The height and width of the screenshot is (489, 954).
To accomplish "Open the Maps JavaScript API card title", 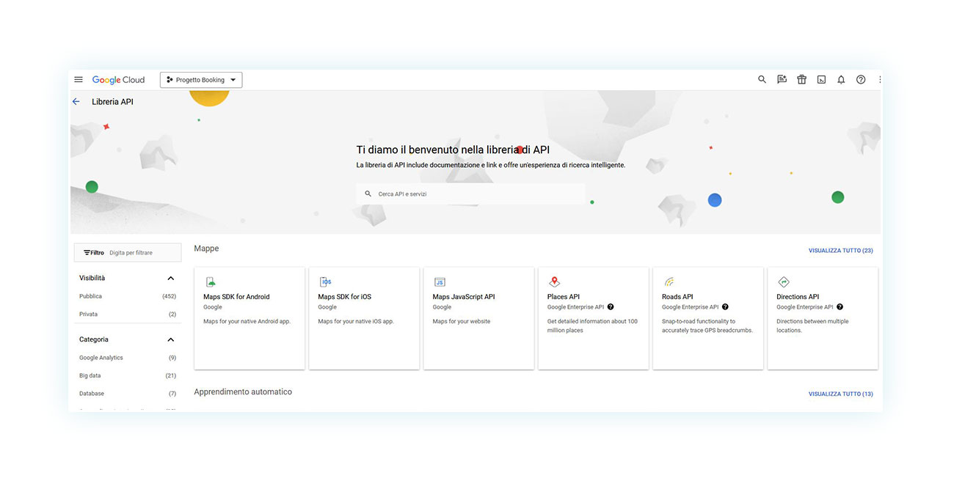I will pyautogui.click(x=464, y=297).
